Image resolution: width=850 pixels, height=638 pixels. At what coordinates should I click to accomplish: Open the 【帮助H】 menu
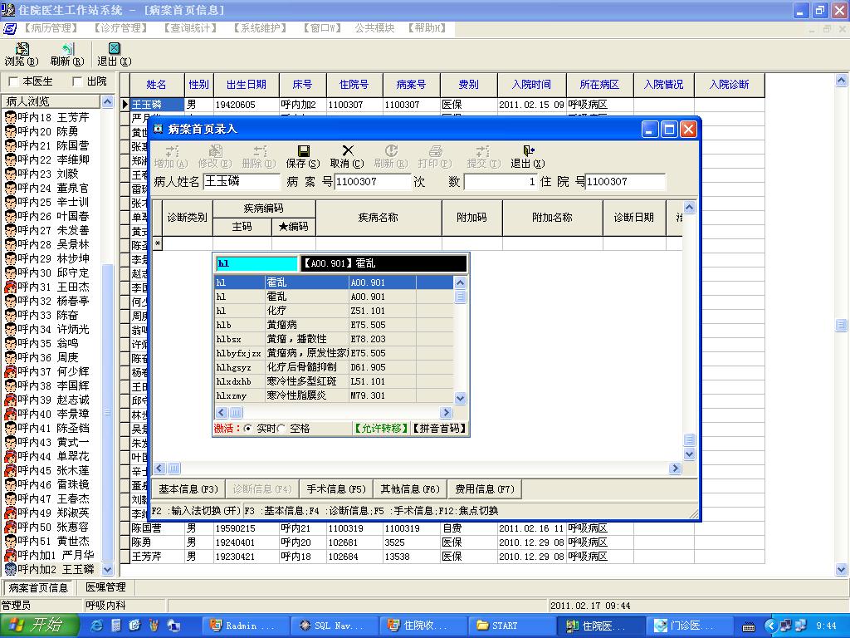427,27
